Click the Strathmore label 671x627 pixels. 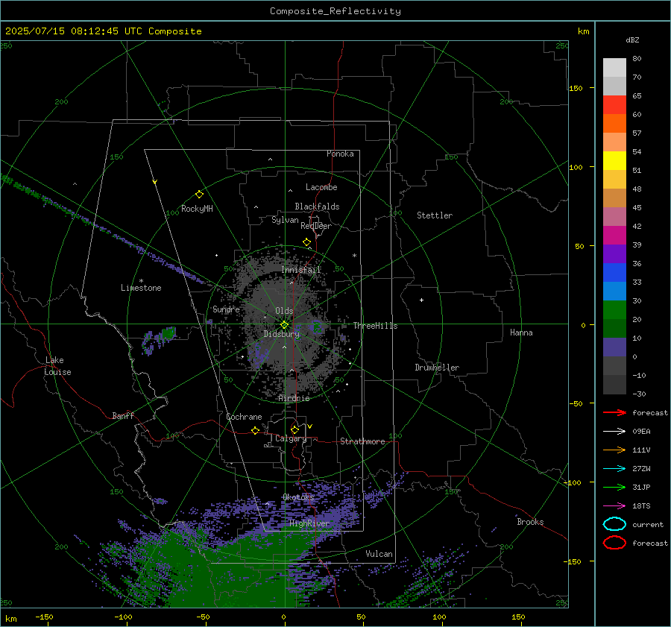[363, 441]
